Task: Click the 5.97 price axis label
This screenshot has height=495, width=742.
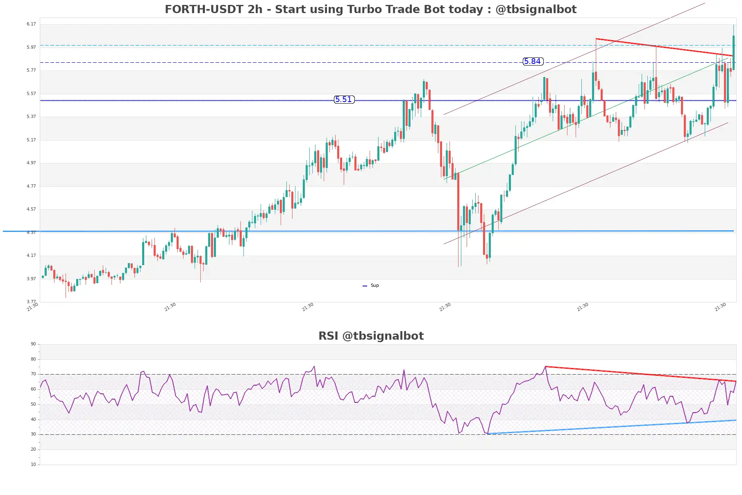Action: (x=31, y=48)
